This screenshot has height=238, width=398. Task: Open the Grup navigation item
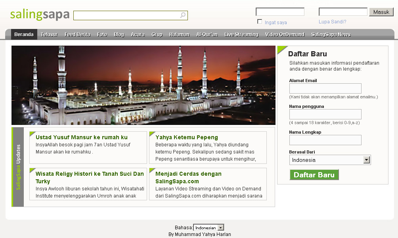pyautogui.click(x=157, y=34)
